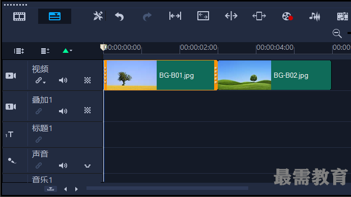
Task: Click the horizontal timeline scrollbar
Action: (167, 188)
